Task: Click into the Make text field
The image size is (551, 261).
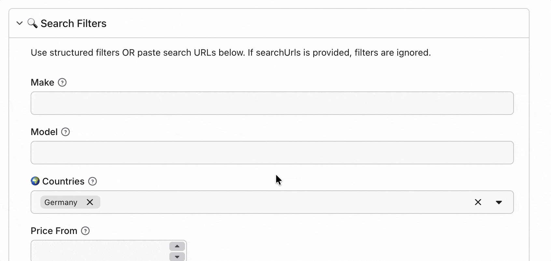Action: [x=272, y=103]
